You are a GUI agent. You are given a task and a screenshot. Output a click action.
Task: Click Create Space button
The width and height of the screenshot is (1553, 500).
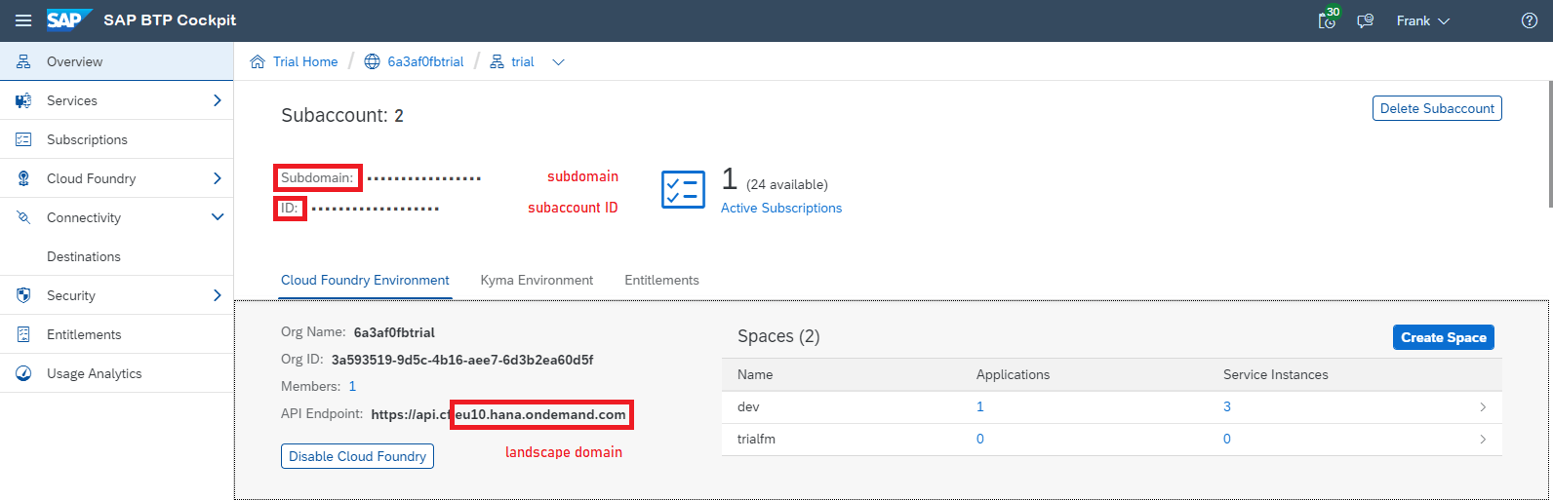click(1444, 337)
